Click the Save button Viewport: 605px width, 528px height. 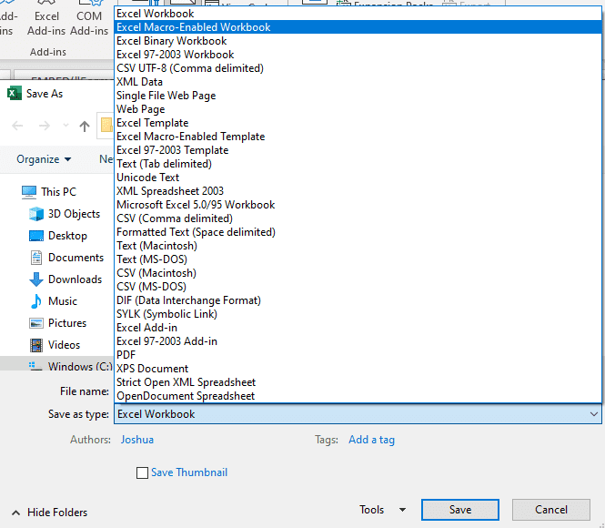tap(460, 510)
